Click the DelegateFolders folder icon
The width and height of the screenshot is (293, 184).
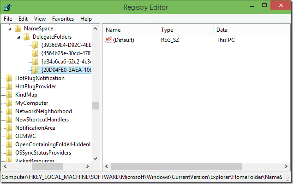click(x=27, y=37)
